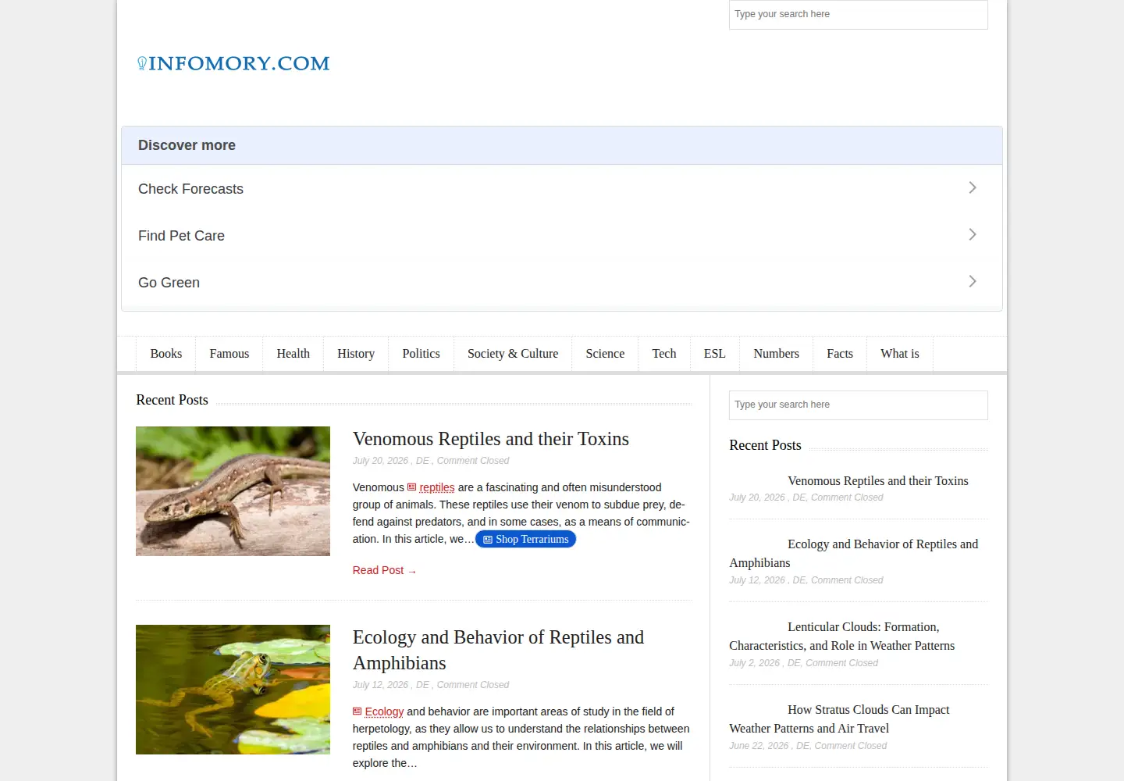Click the Shop Terrariums button
This screenshot has height=781, width=1124.
(525, 540)
